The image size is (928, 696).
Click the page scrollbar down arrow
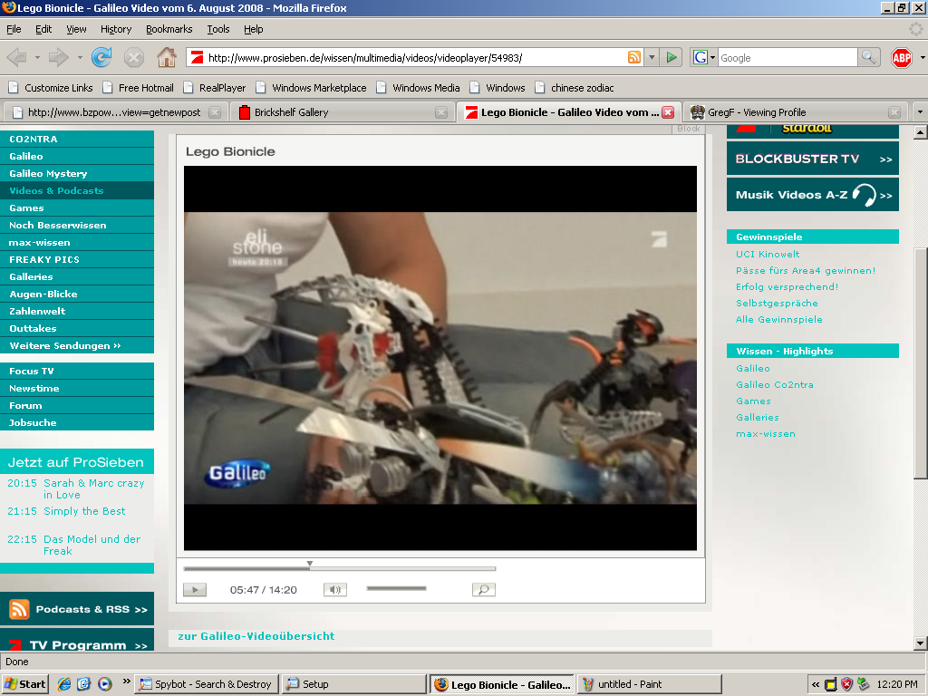click(920, 643)
